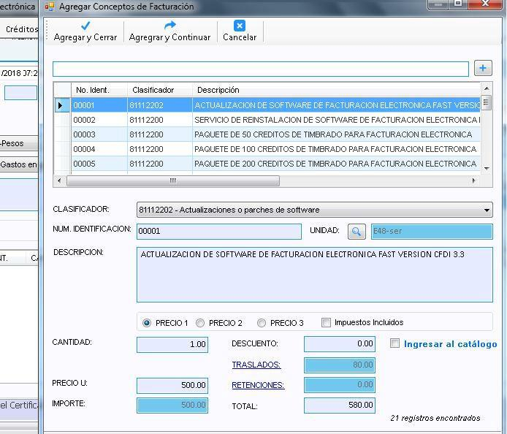Select PRECIO 1 radio button
Screen dimensions: 507x434
click(x=146, y=323)
